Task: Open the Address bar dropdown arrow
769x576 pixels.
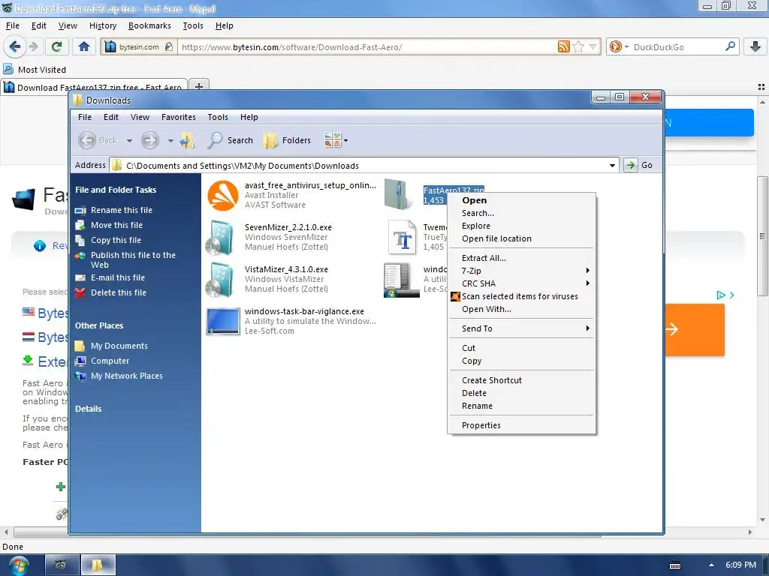Action: click(612, 166)
